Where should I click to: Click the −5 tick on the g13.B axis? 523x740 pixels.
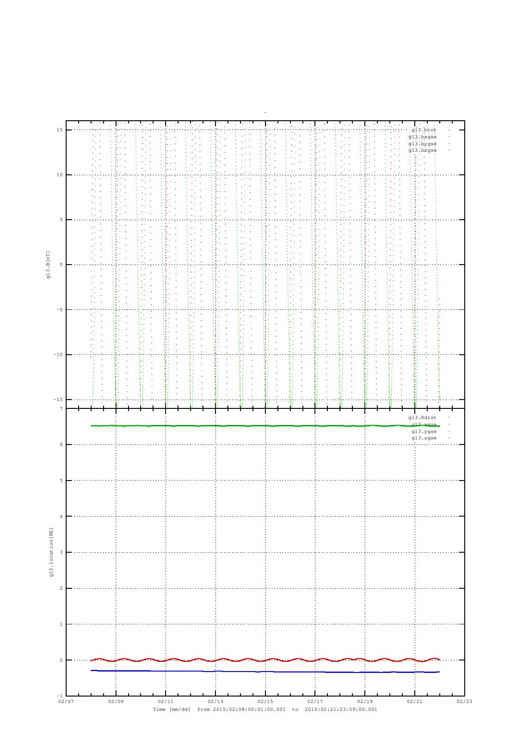(x=59, y=310)
